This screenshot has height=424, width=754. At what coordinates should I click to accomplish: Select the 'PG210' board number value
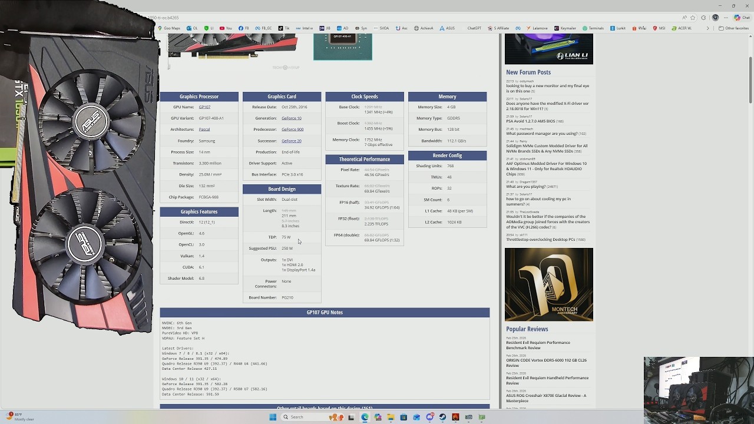tap(287, 297)
